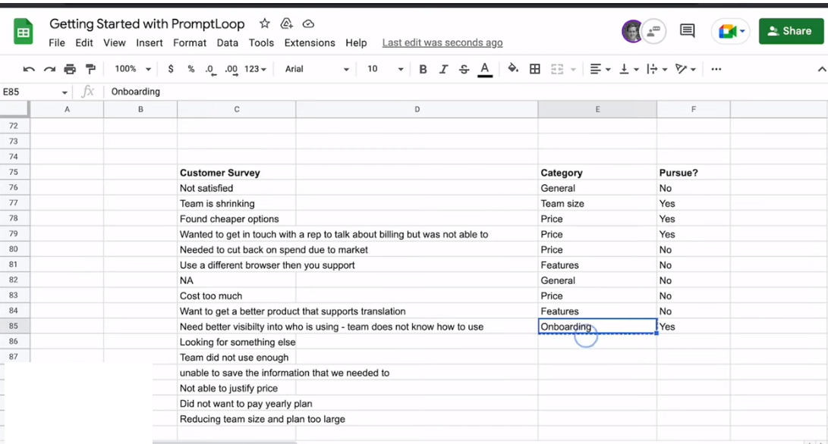Click the Undo arrow icon
The height and width of the screenshot is (444, 828).
[29, 69]
